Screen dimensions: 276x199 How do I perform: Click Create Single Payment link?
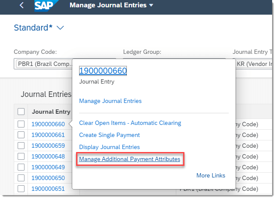109,135
